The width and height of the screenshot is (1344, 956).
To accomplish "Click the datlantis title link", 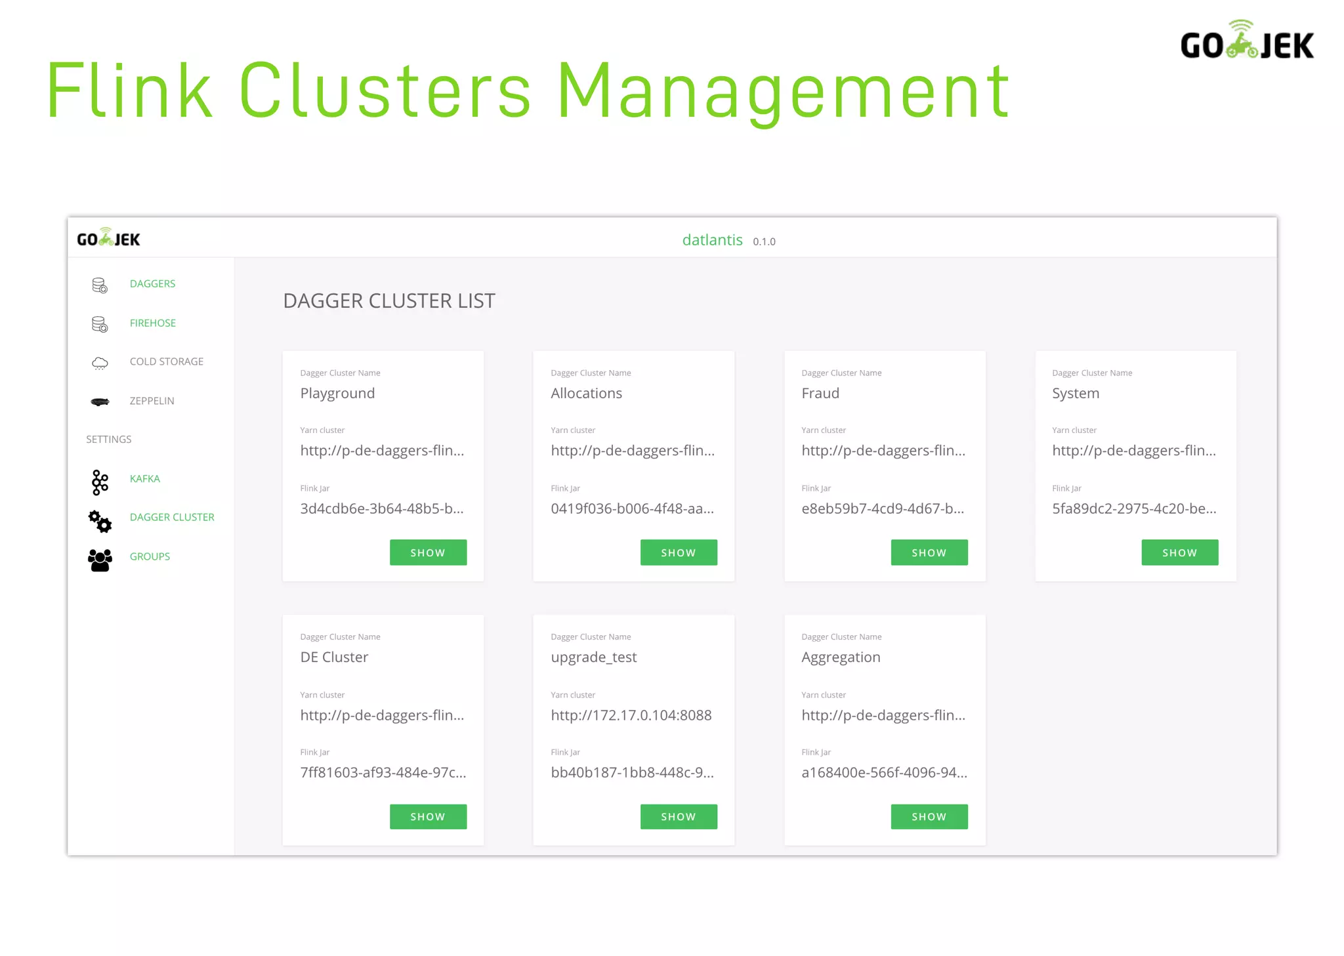I will pos(712,240).
